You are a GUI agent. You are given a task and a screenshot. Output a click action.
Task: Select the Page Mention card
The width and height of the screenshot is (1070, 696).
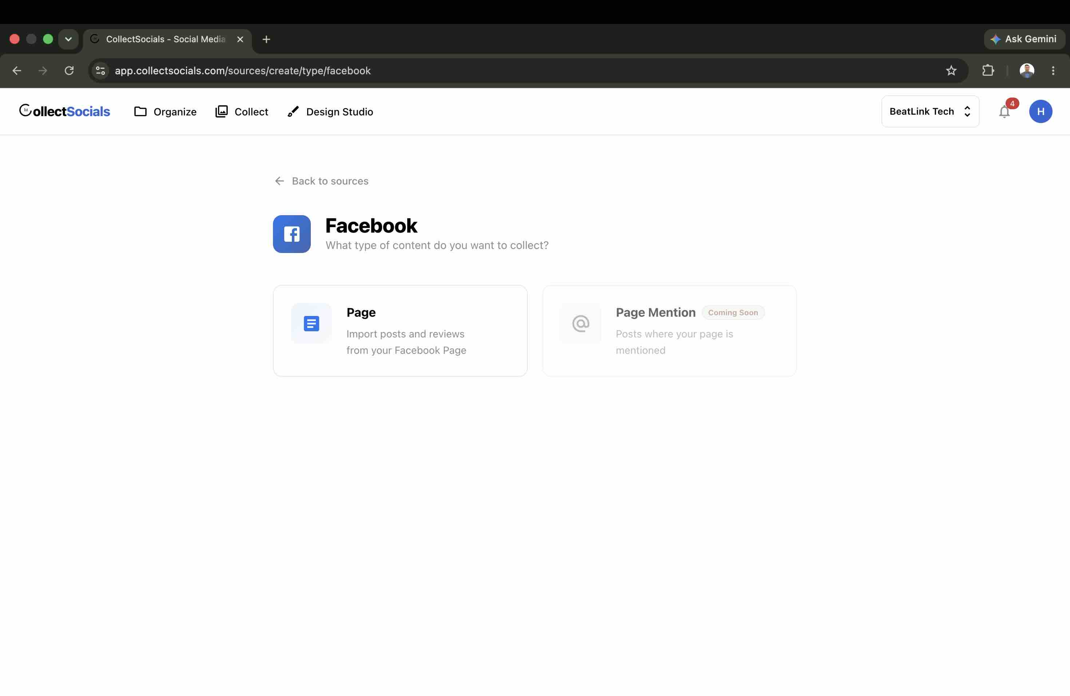coord(669,331)
